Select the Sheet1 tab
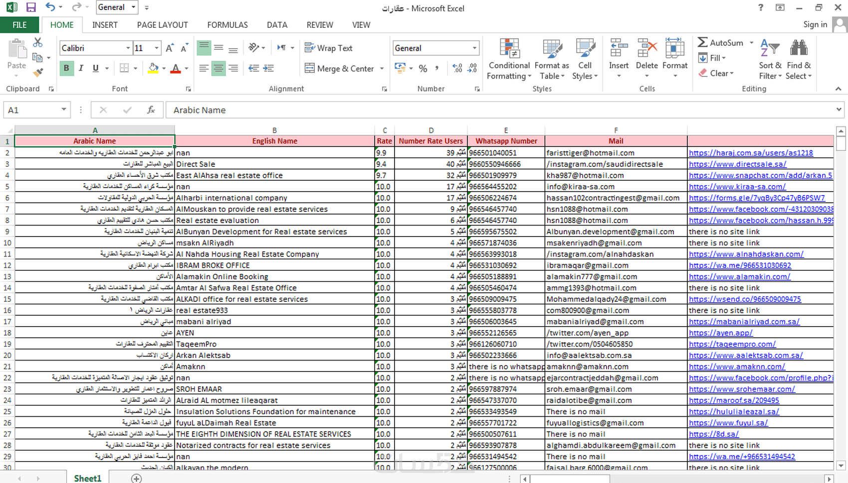Image resolution: width=848 pixels, height=483 pixels. pos(87,478)
